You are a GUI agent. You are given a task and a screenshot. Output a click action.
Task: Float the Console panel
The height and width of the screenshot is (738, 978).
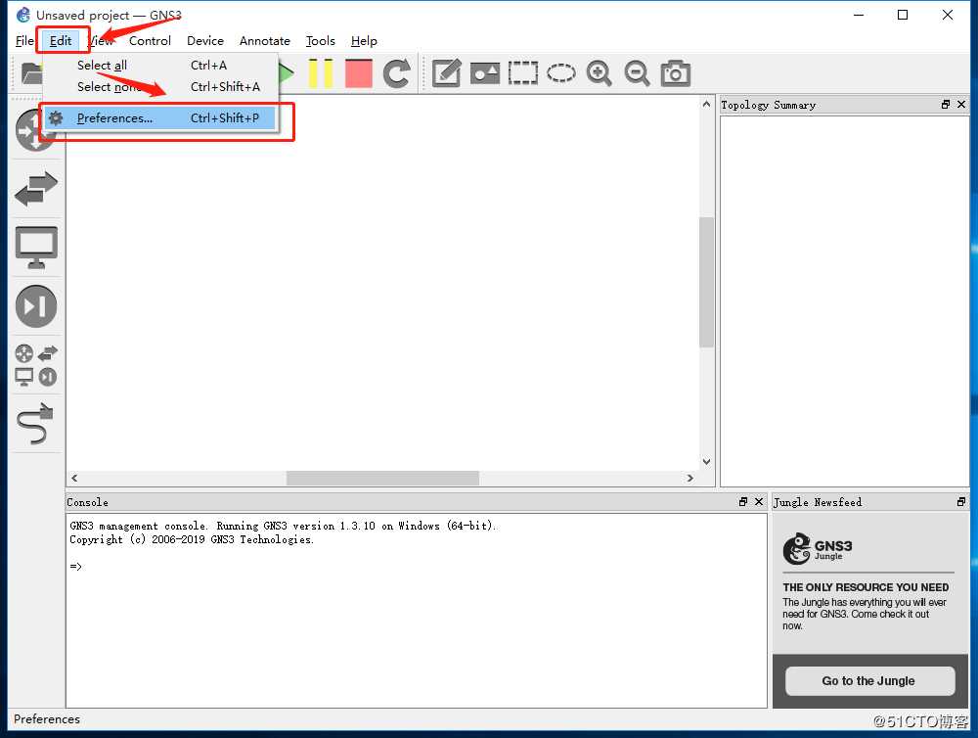743,501
